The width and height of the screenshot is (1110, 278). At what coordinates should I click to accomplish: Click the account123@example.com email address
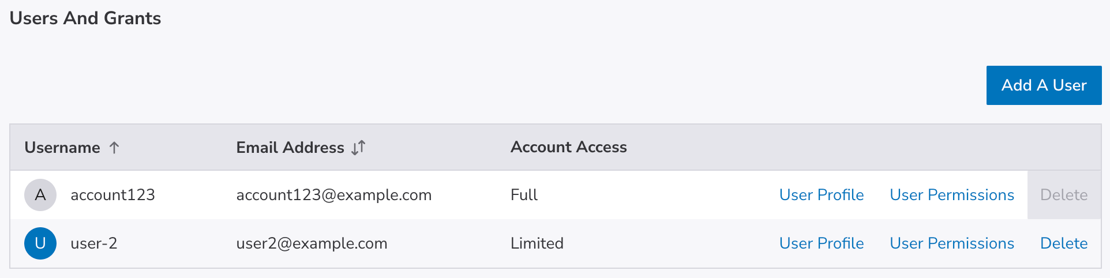coord(334,195)
